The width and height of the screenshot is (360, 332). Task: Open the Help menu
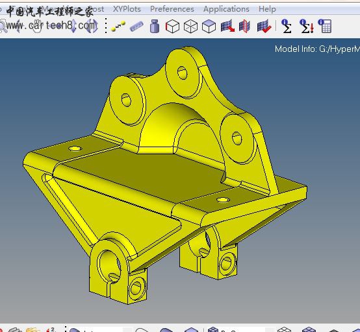pos(267,9)
